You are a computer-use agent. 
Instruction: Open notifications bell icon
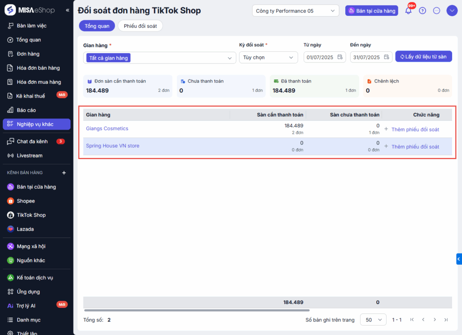(x=408, y=11)
